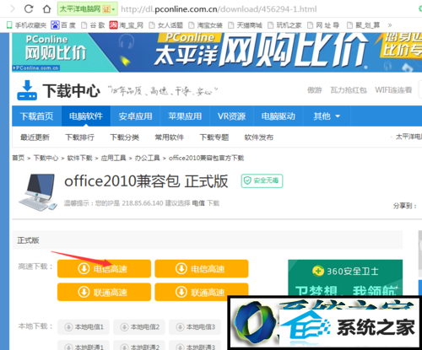
Task: Click the 下载中心 download logo icon
Action: [27, 90]
